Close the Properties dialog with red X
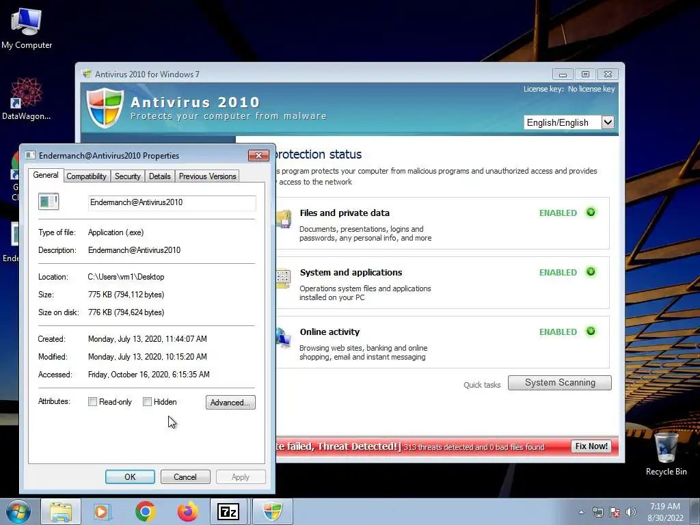700x525 pixels. pos(258,155)
